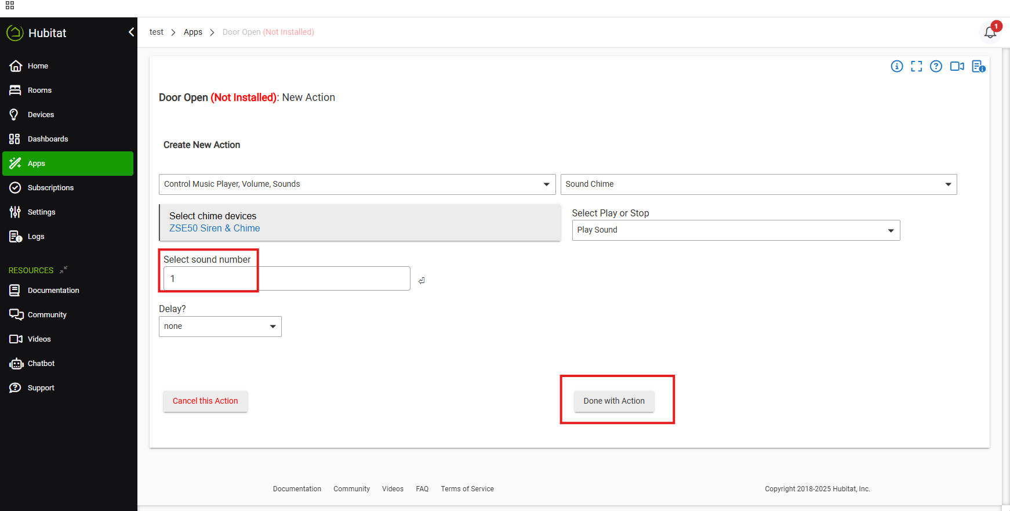Open the Delay dropdown set to none
The image size is (1010, 511).
click(x=220, y=327)
